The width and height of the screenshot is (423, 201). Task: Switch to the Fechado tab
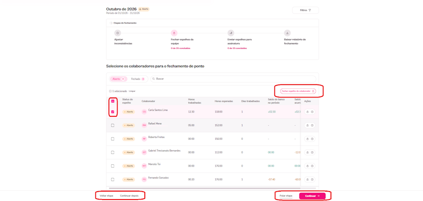coord(138,79)
